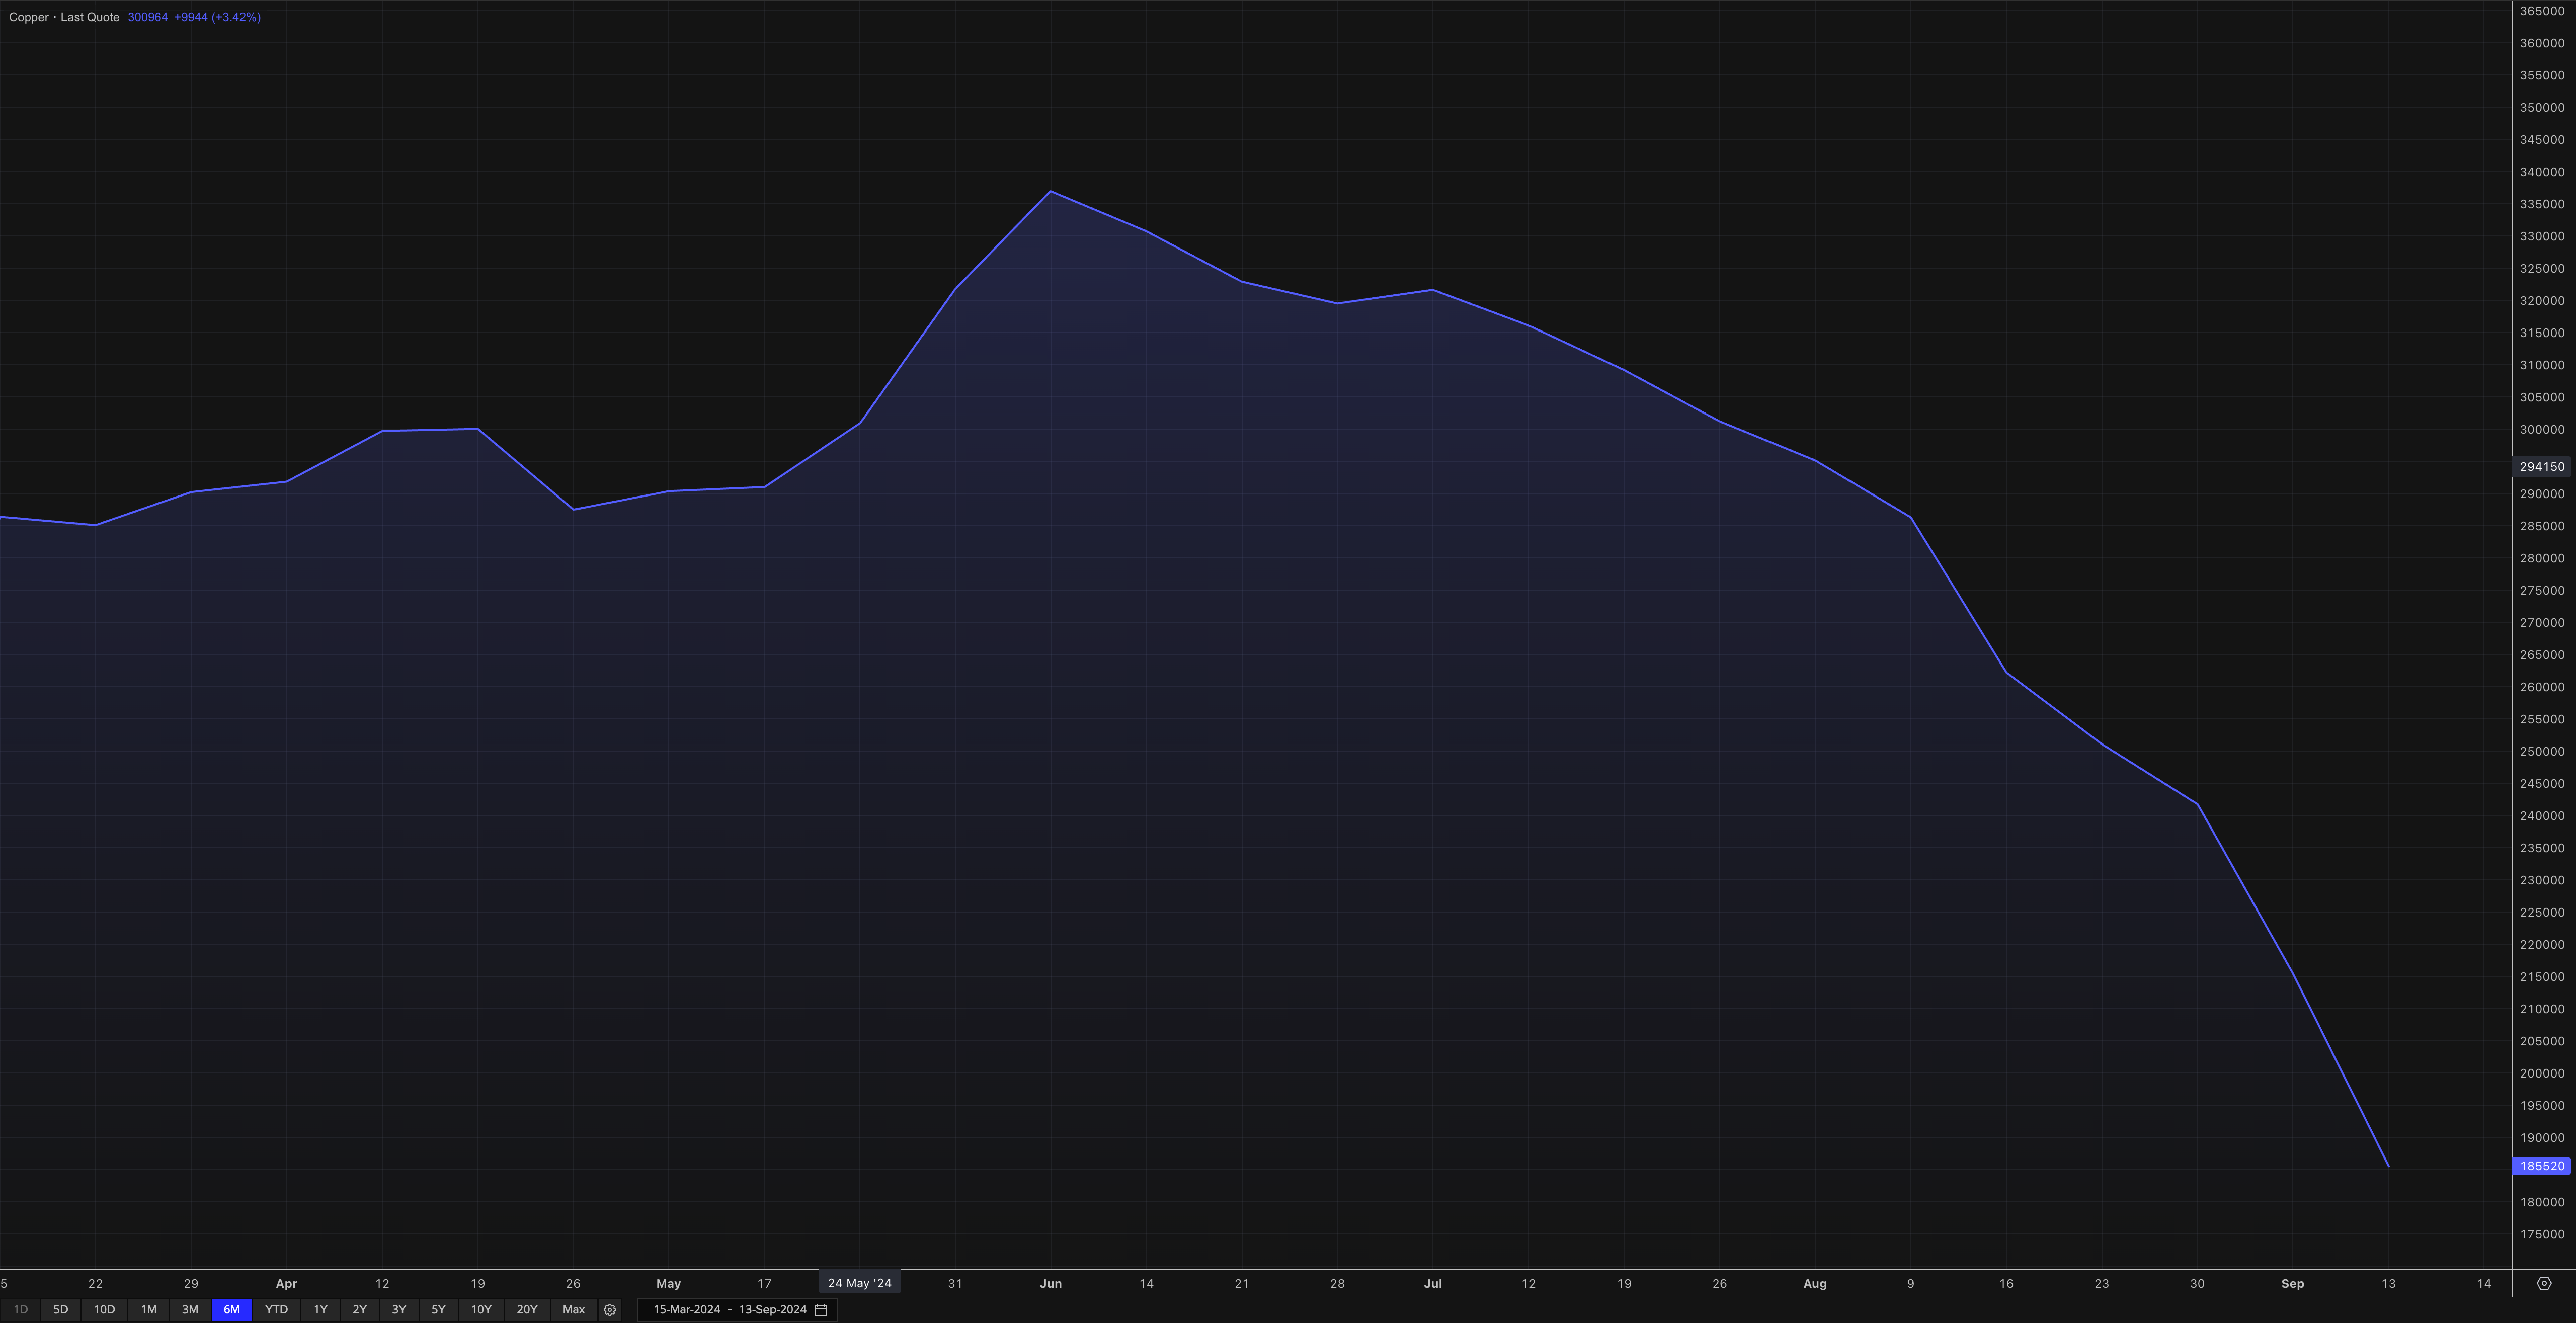This screenshot has height=1323, width=2576.
Task: Click the Jun label on time axis
Action: (1051, 1284)
